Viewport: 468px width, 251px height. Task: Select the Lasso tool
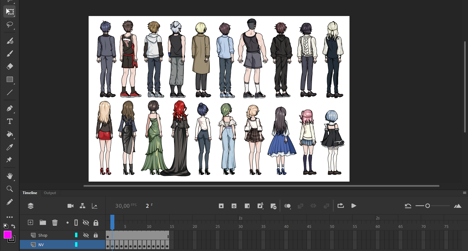click(10, 25)
